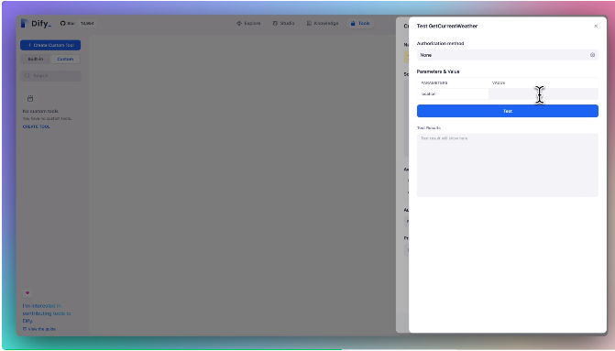Open the Explore navigation item

coord(248,23)
